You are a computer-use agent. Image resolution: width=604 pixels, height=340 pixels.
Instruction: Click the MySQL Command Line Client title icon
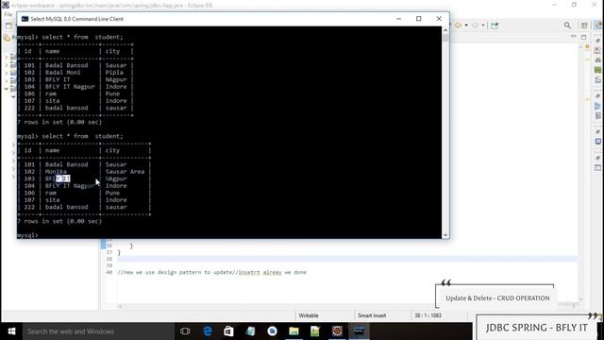click(25, 19)
